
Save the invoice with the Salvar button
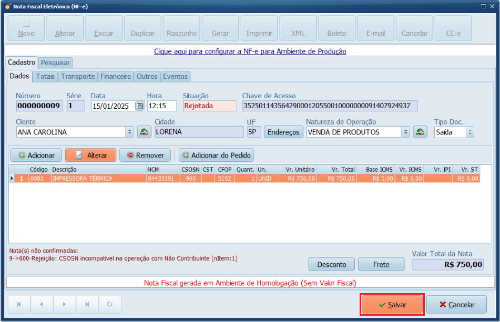click(392, 305)
